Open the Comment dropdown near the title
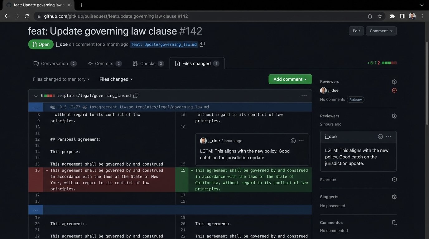The width and height of the screenshot is (429, 239). click(381, 31)
